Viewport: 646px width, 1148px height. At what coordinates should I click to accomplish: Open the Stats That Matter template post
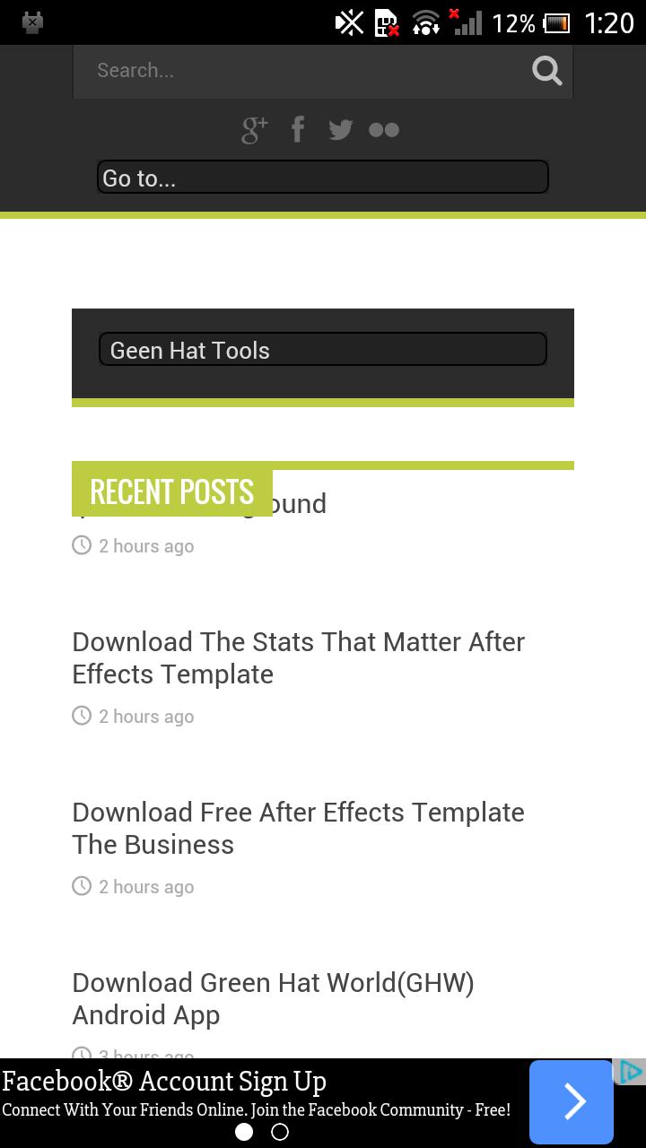tap(298, 657)
